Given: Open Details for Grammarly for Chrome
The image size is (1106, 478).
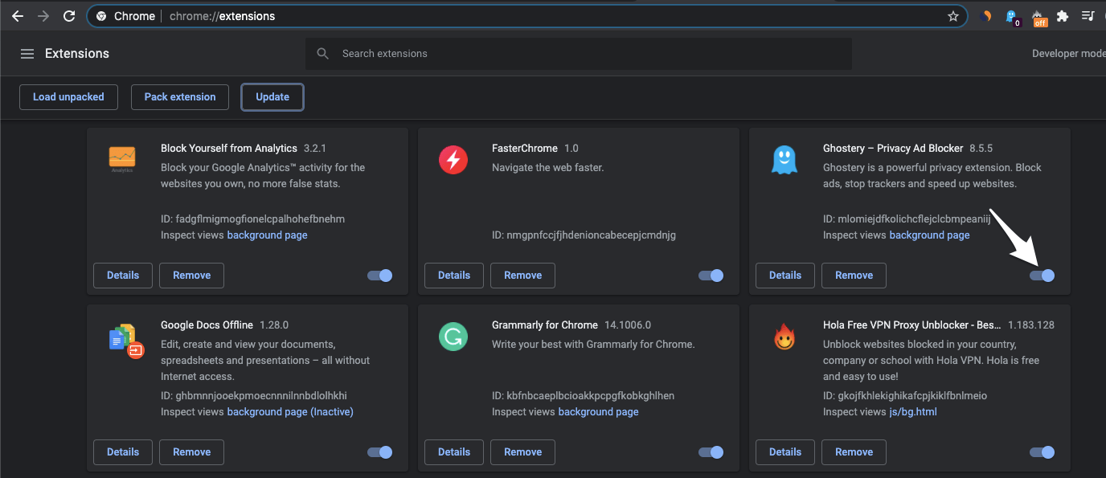Looking at the screenshot, I should (x=454, y=452).
